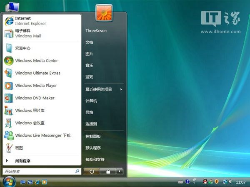Open 游戏 Games
Viewport: 250px width, 187px height.
click(x=89, y=77)
